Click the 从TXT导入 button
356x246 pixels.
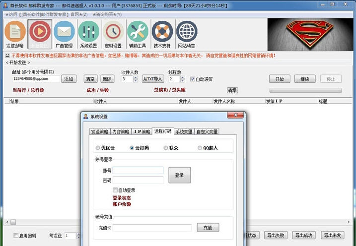(x=153, y=79)
